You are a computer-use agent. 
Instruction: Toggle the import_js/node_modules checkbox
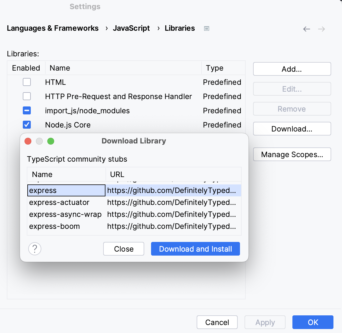point(27,110)
